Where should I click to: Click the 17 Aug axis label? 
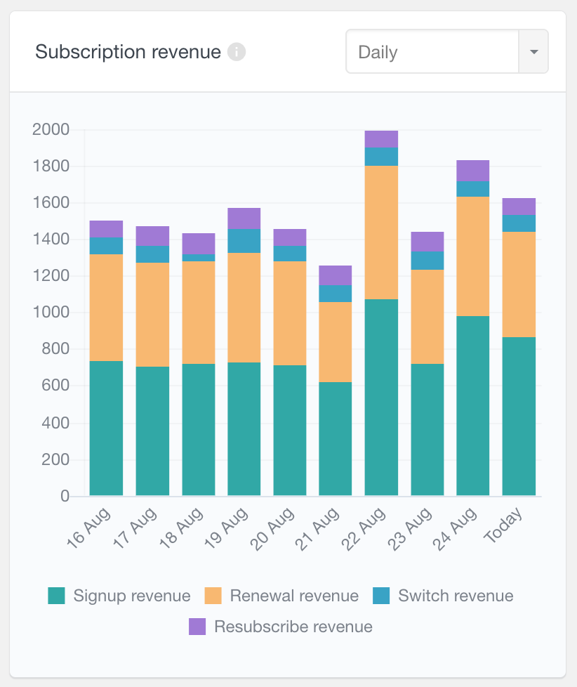tap(135, 528)
